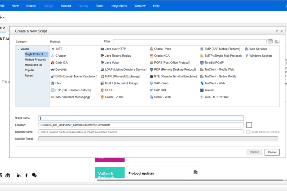Screen dimensions: 287x191
Task: Choose the Teradici PCoIP protocol icon
Action: 202,63
